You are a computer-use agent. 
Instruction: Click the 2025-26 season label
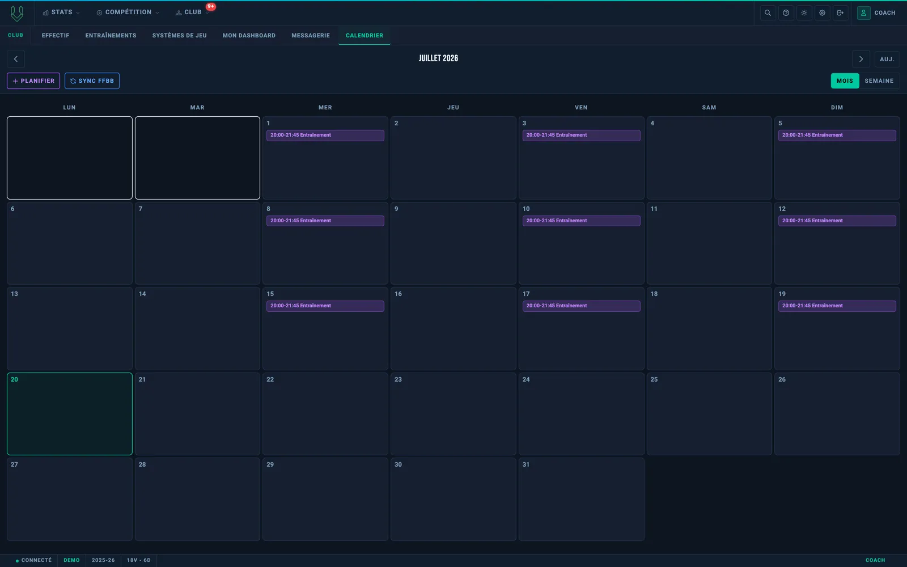tap(103, 560)
